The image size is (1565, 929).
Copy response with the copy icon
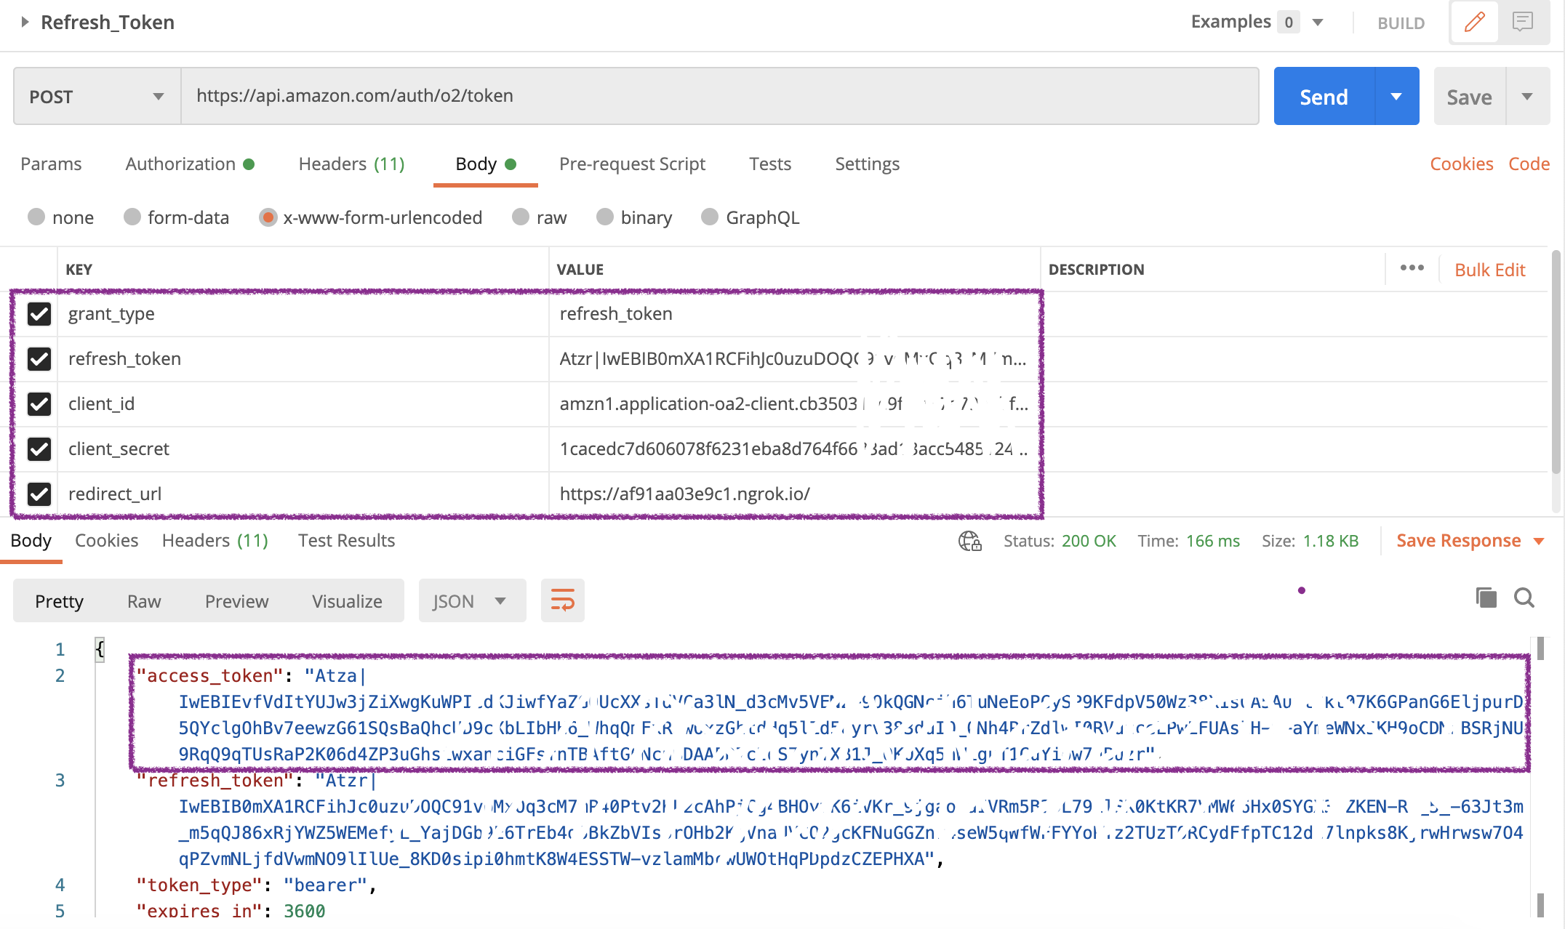click(1486, 598)
